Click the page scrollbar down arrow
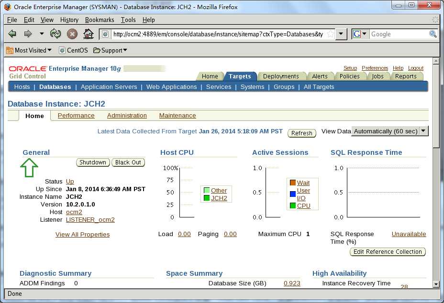444x303 pixels. [x=436, y=284]
